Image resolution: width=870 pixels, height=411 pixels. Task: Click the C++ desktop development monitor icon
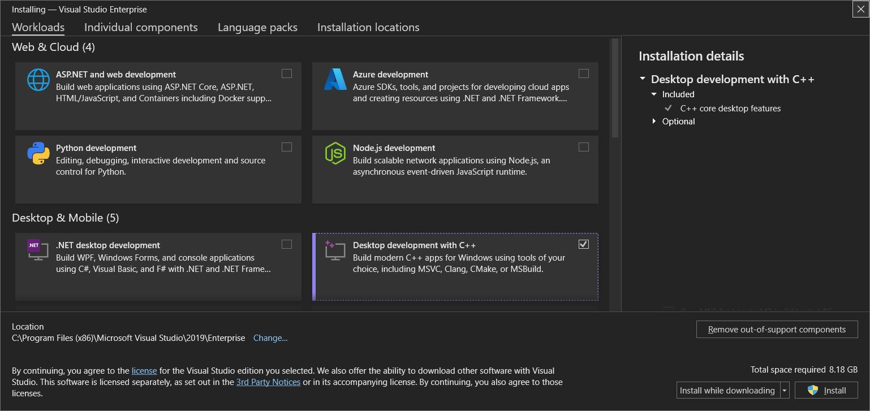pos(335,250)
